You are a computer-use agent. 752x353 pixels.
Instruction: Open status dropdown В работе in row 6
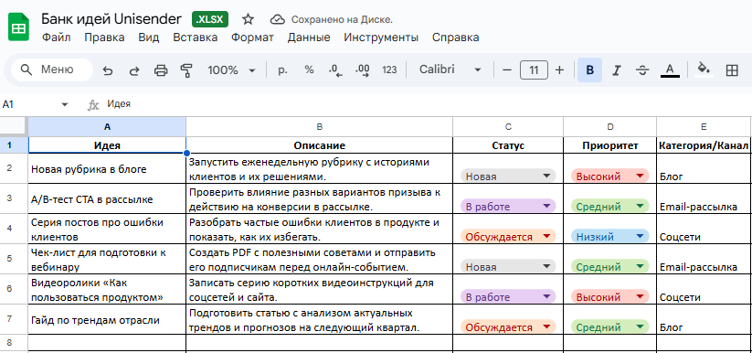point(508,297)
